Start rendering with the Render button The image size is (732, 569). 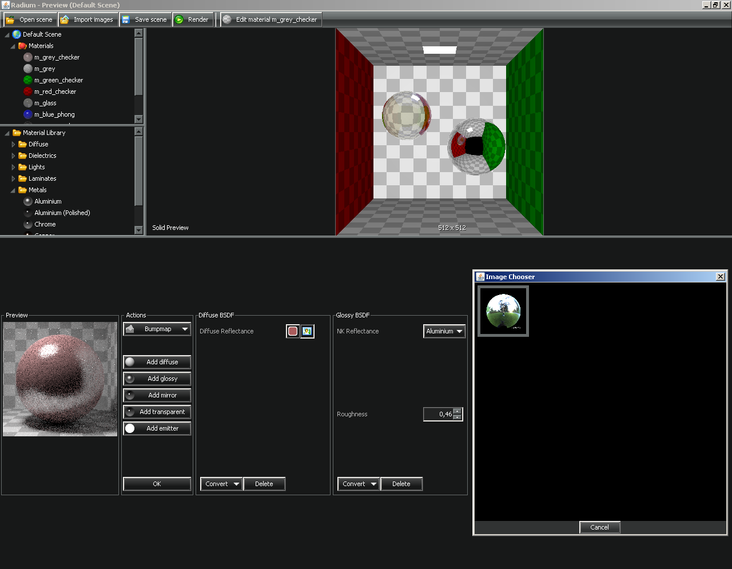coord(193,19)
